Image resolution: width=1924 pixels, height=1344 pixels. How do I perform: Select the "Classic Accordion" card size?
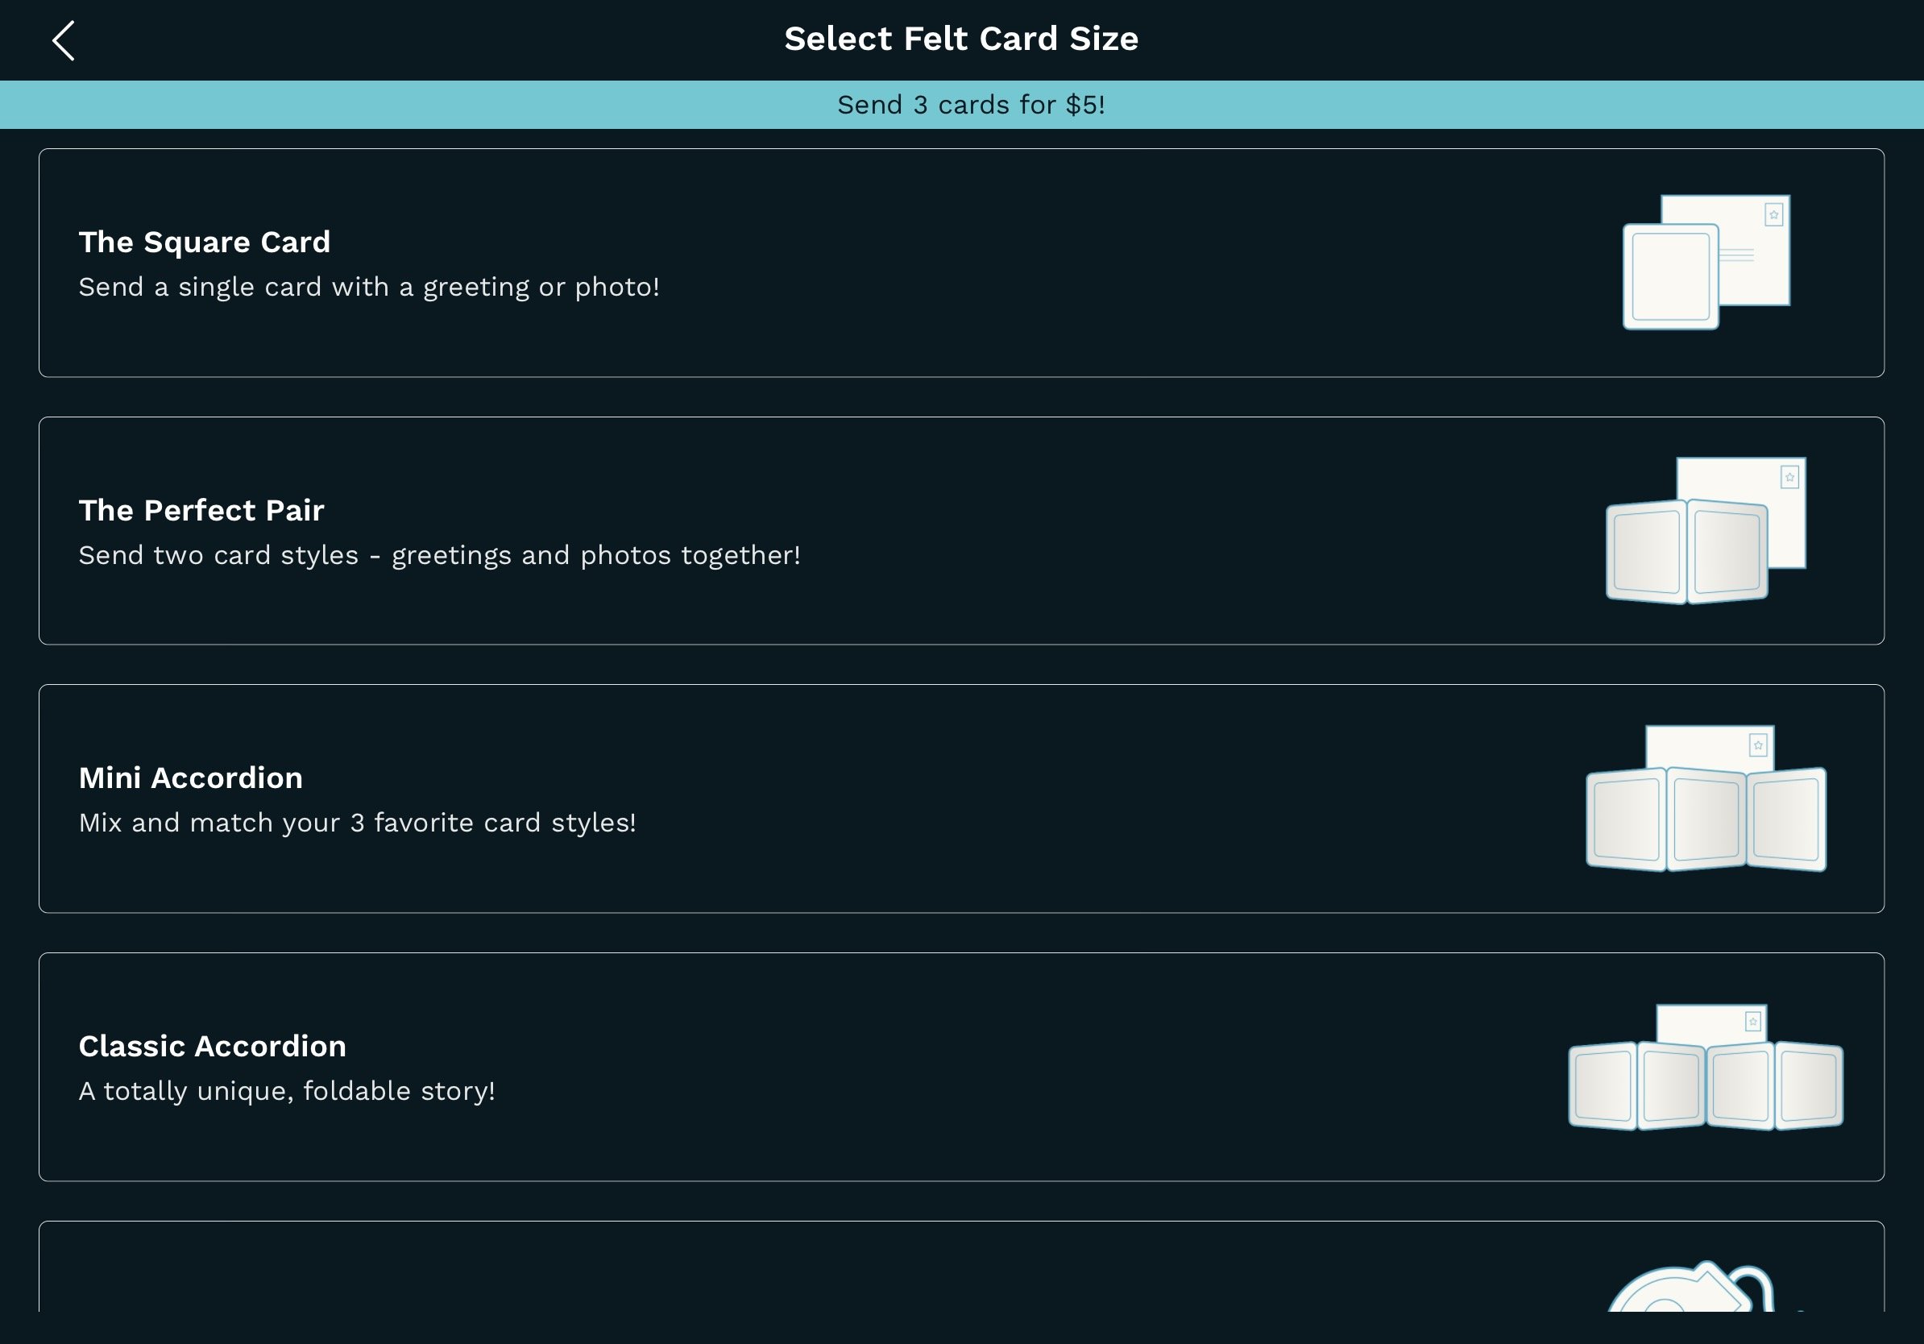[961, 1067]
